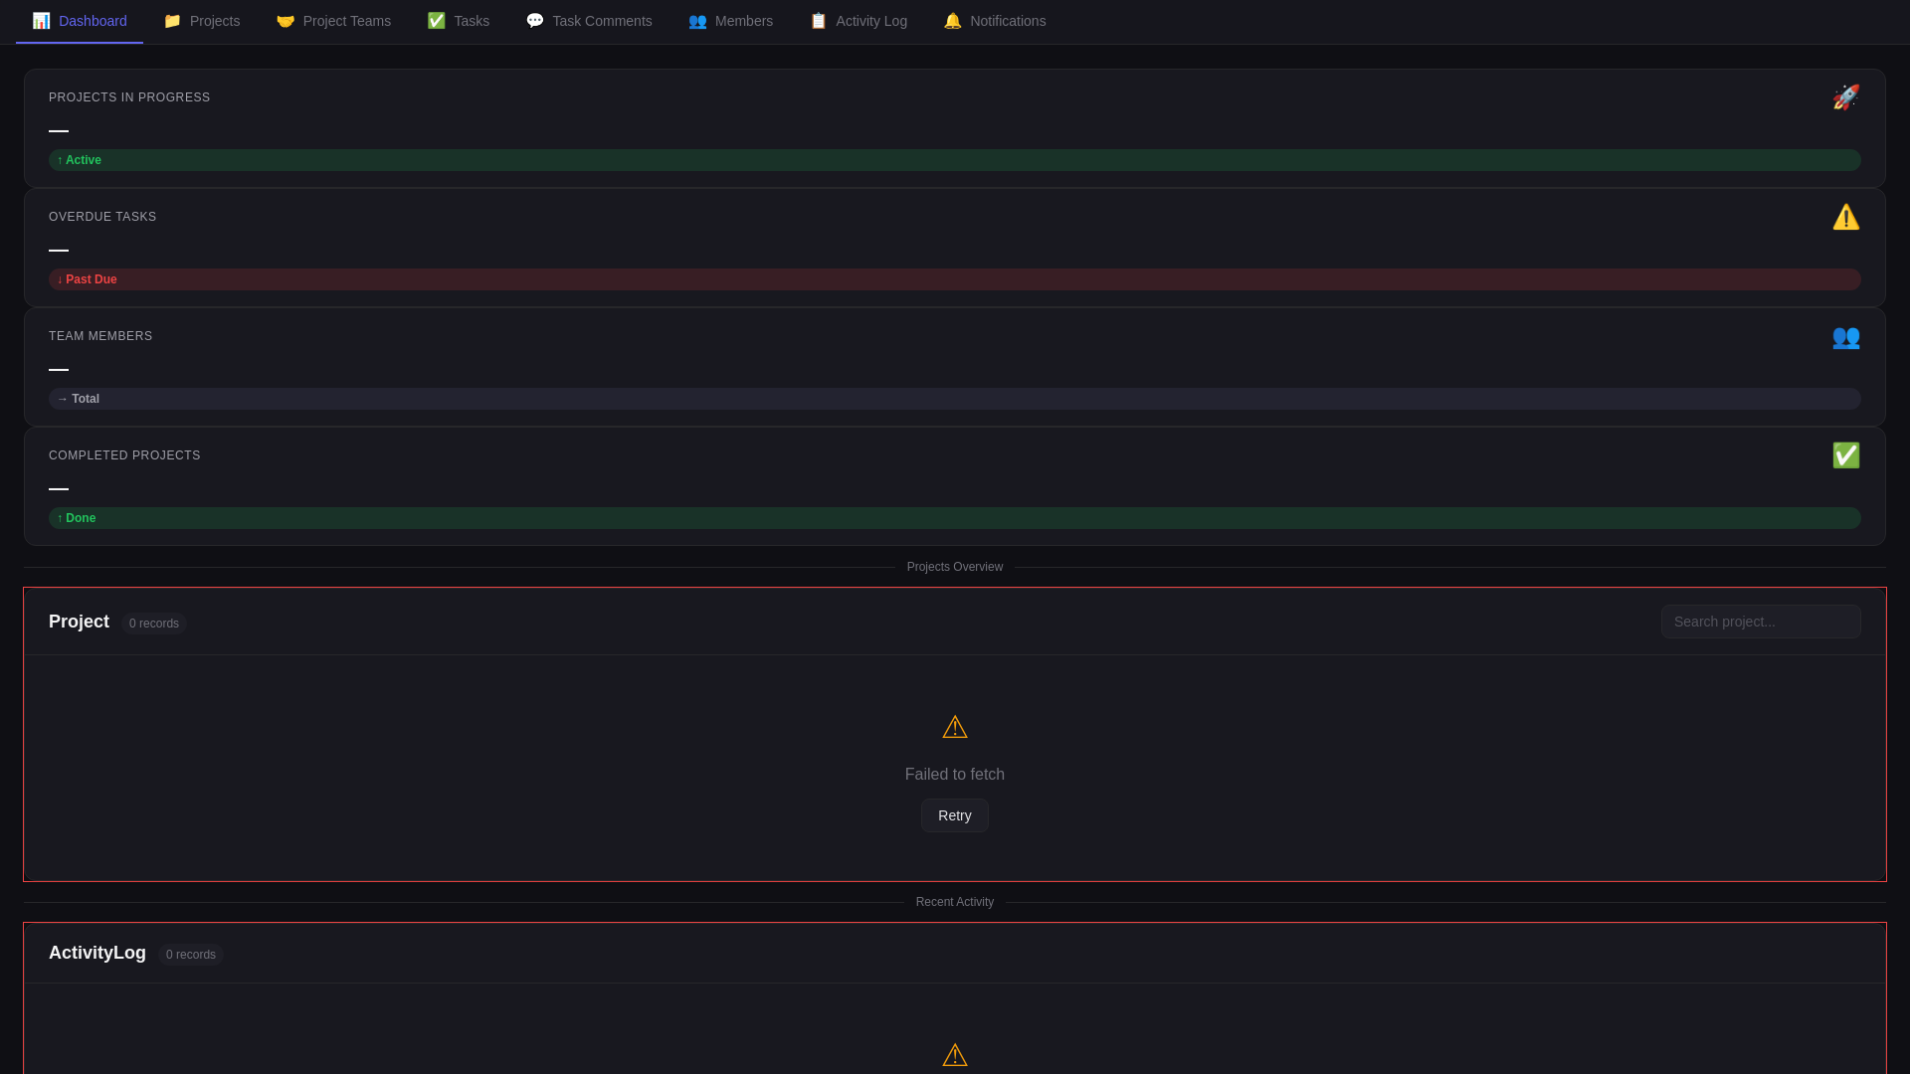Click the Team Members people icon
Viewport: 1910px width, 1074px height.
tap(1845, 336)
